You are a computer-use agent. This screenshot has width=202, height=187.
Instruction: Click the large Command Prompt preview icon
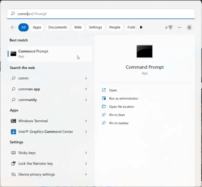pos(144,51)
